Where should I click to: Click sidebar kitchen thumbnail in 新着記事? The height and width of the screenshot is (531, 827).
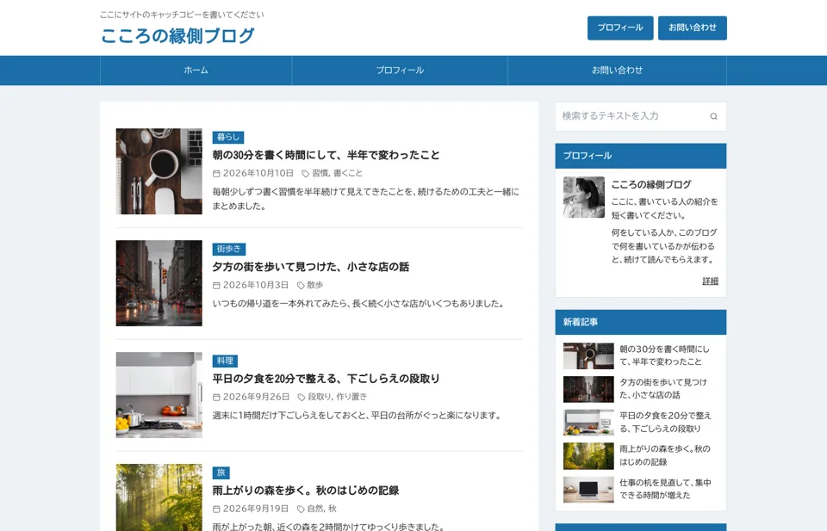tap(588, 423)
